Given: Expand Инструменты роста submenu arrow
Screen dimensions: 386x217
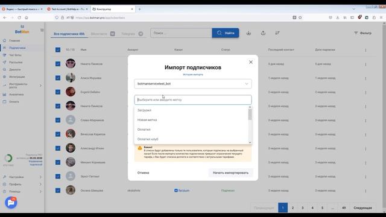Looking at the screenshot, I should pos(40,86).
